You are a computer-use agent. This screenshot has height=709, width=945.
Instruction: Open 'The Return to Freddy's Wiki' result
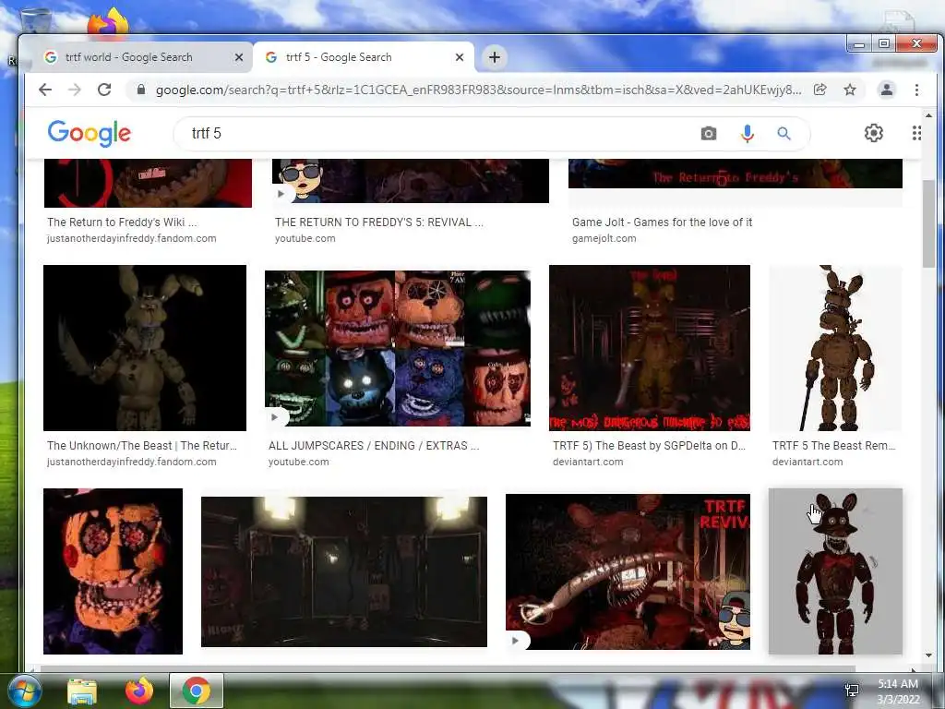(122, 222)
